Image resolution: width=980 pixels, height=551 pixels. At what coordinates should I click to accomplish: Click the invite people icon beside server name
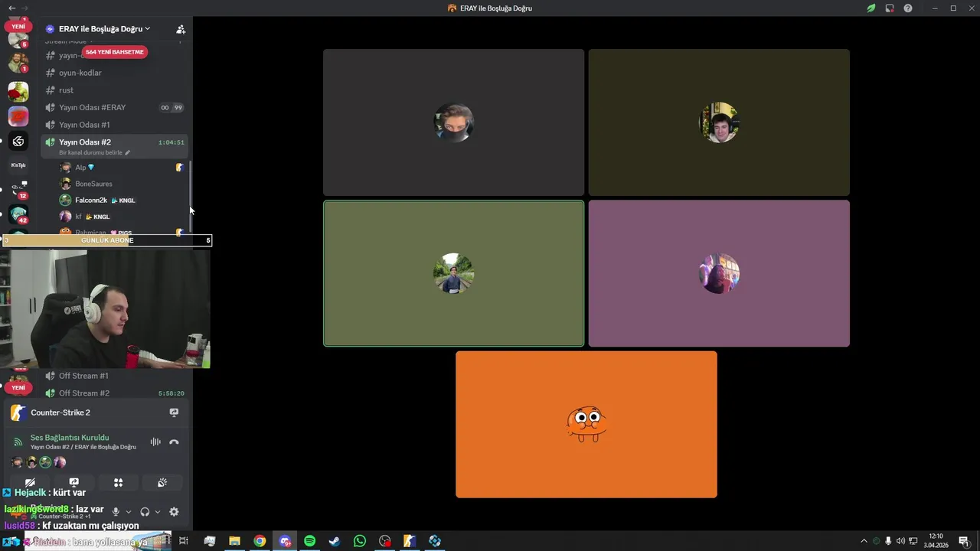click(181, 29)
